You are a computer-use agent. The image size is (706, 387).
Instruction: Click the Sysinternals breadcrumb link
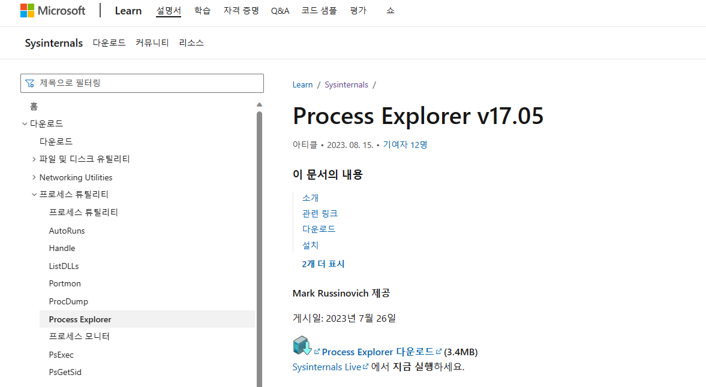coord(346,84)
